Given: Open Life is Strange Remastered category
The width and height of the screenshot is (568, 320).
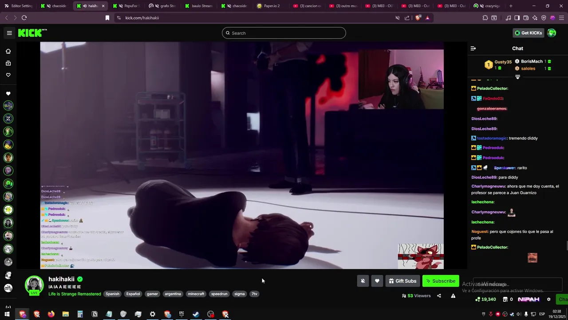Looking at the screenshot, I should tap(75, 294).
